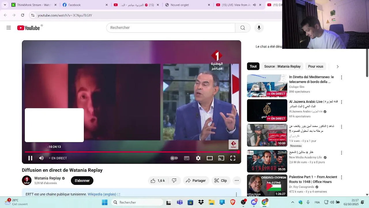
Task: Open options for the ERTT info panel
Action: tap(236, 194)
